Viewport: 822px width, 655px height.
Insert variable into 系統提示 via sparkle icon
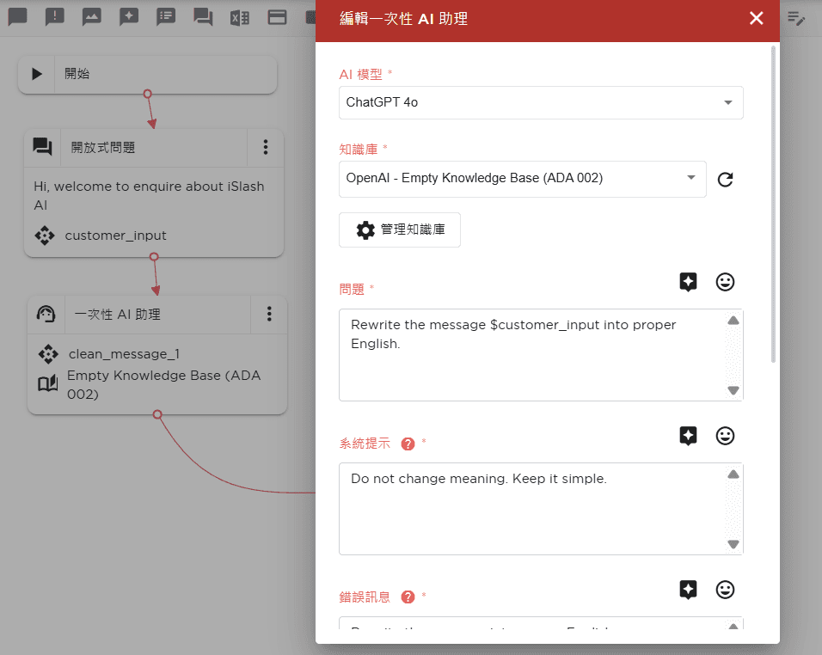689,436
